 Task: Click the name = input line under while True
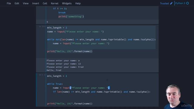[x=81, y=88]
